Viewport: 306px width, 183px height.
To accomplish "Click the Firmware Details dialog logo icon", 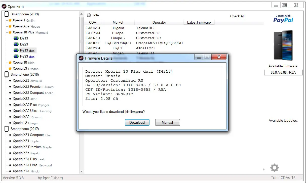I will coord(81,58).
